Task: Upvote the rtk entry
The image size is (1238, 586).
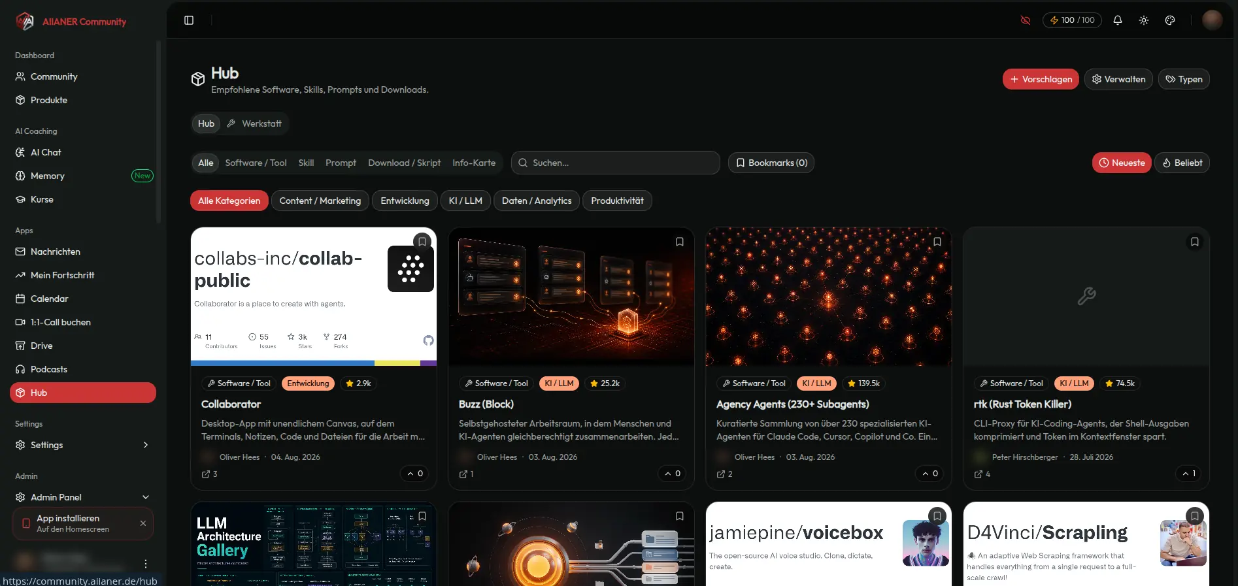Action: [x=1188, y=474]
